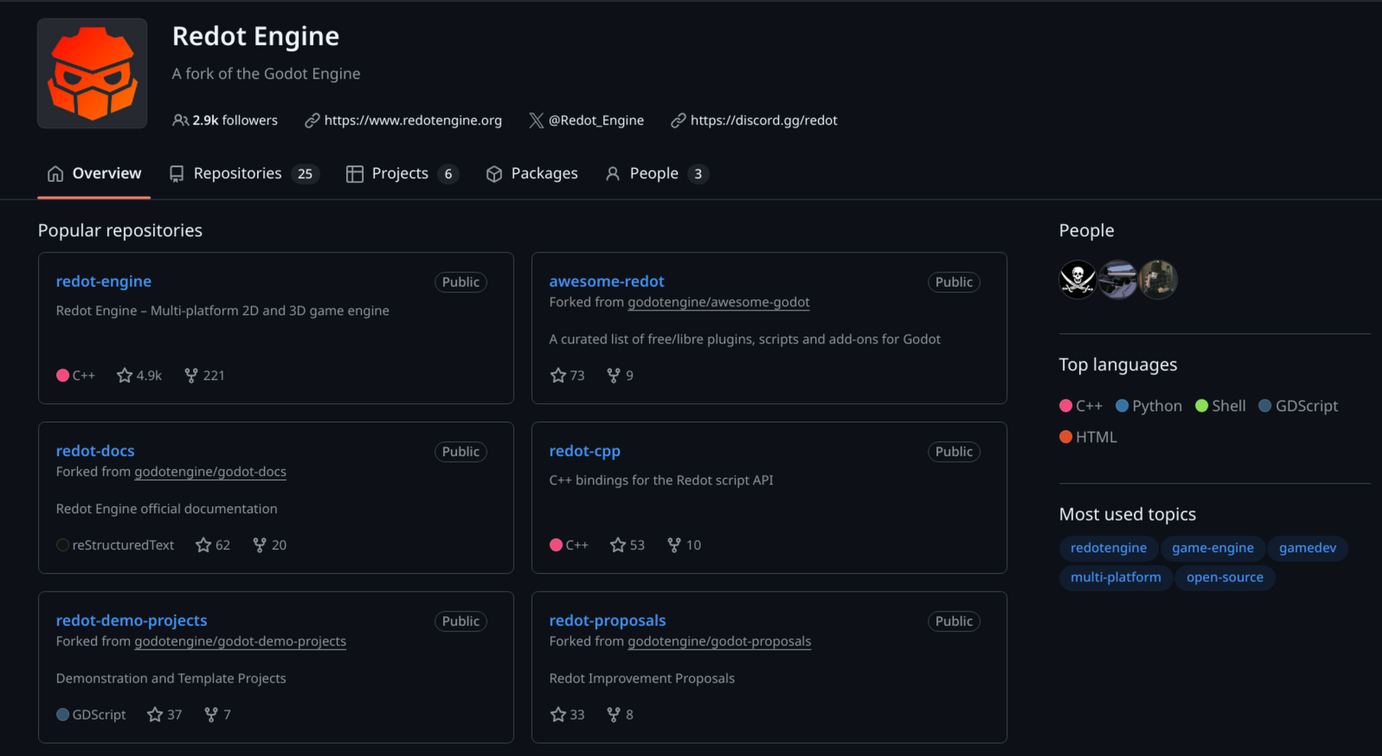Click the followers people icon
This screenshot has height=756, width=1382.
(x=180, y=120)
